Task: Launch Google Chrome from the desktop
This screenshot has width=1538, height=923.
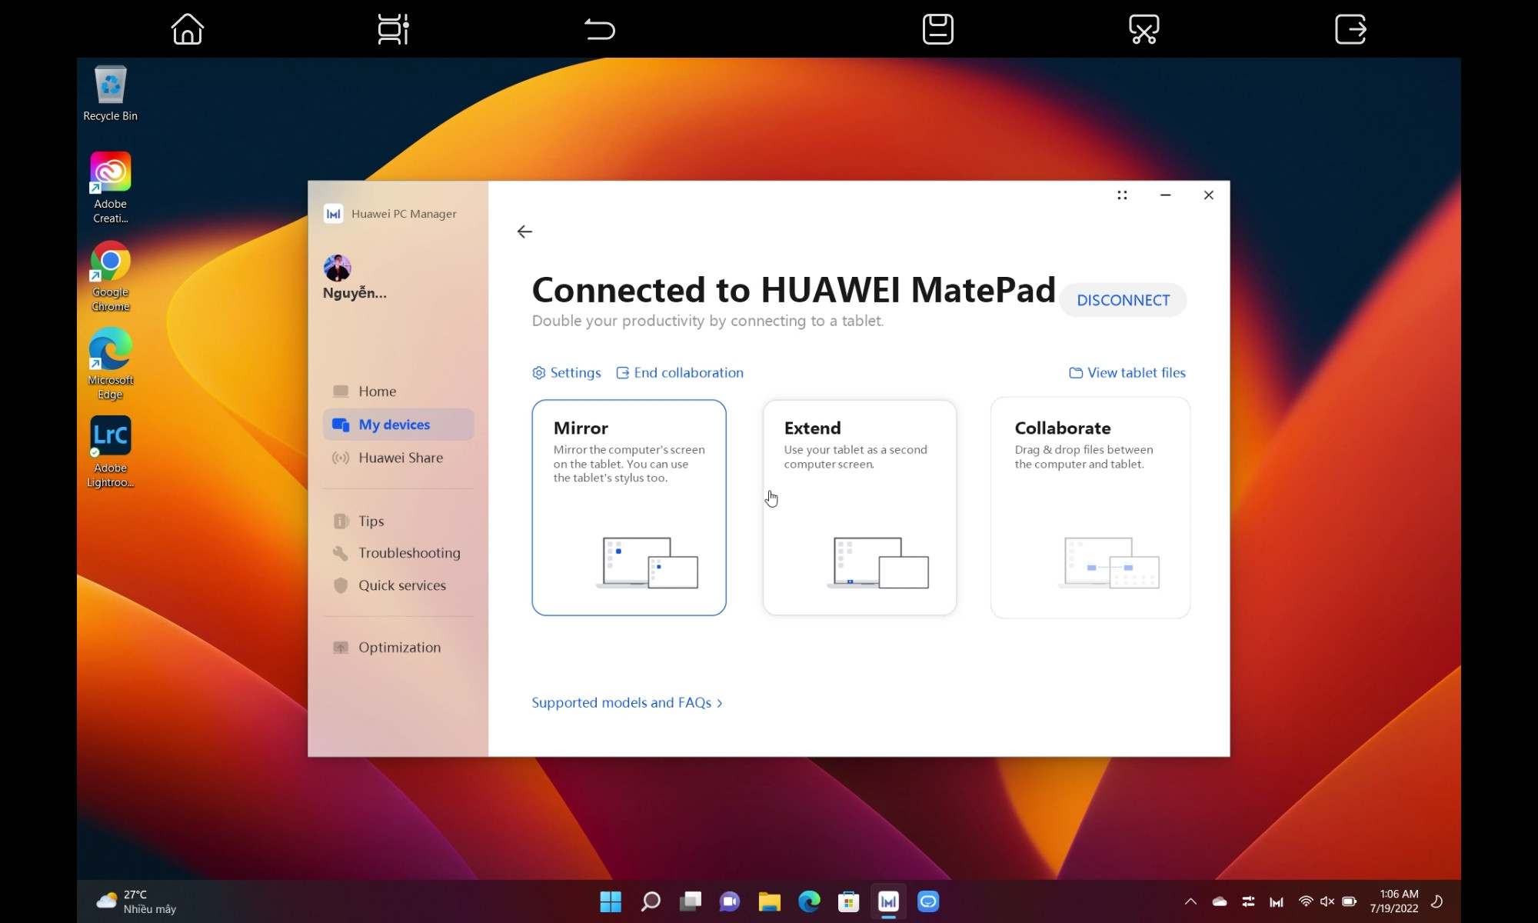Action: click(x=110, y=276)
